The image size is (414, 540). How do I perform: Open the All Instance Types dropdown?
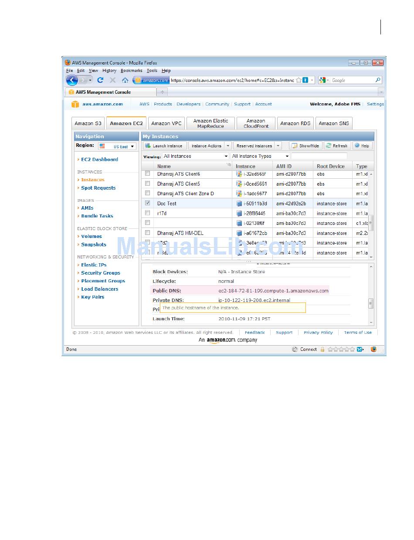coord(260,156)
